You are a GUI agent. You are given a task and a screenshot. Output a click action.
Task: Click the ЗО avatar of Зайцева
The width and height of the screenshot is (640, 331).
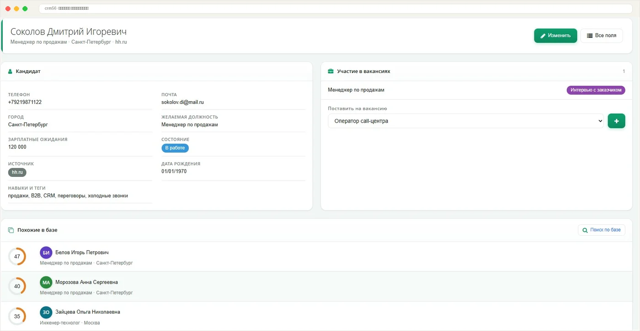[46, 312]
